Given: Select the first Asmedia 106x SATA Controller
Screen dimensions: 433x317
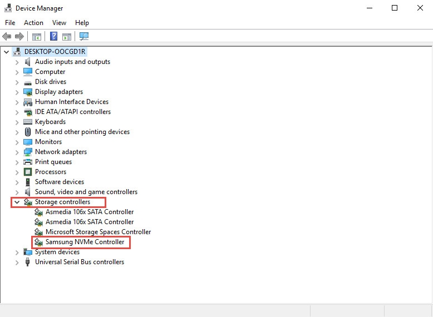Looking at the screenshot, I should (90, 212).
